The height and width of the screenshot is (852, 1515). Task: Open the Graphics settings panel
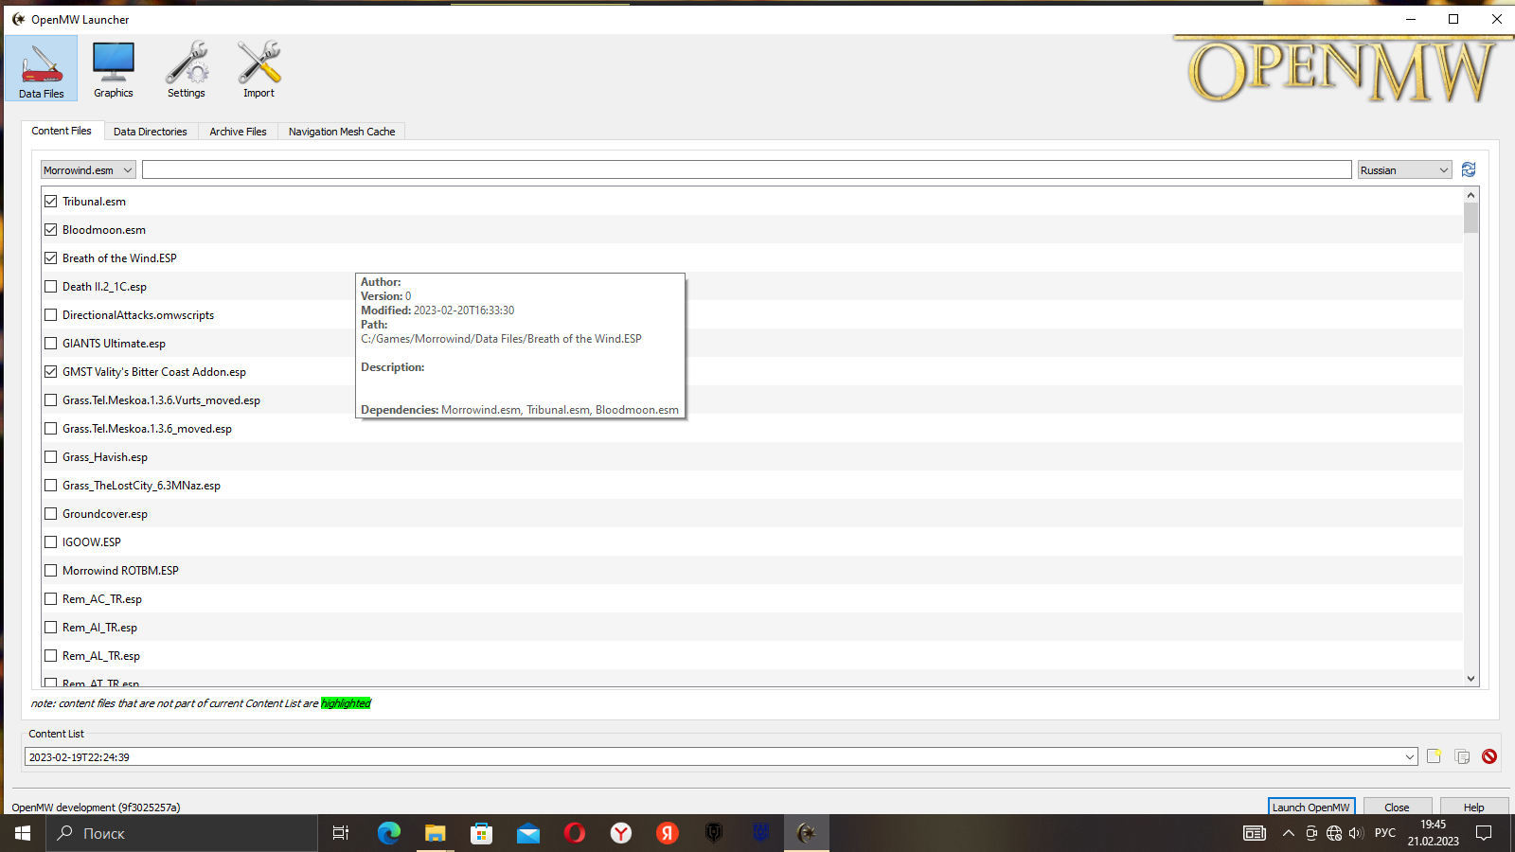click(x=113, y=68)
